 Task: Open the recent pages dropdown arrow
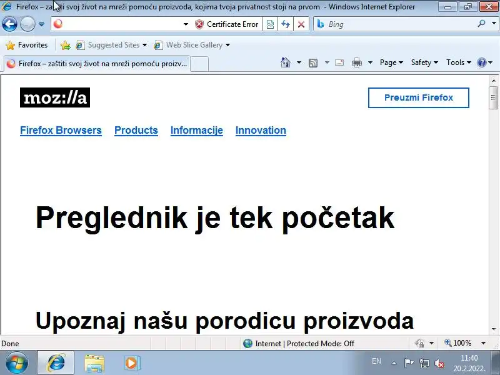click(41, 24)
